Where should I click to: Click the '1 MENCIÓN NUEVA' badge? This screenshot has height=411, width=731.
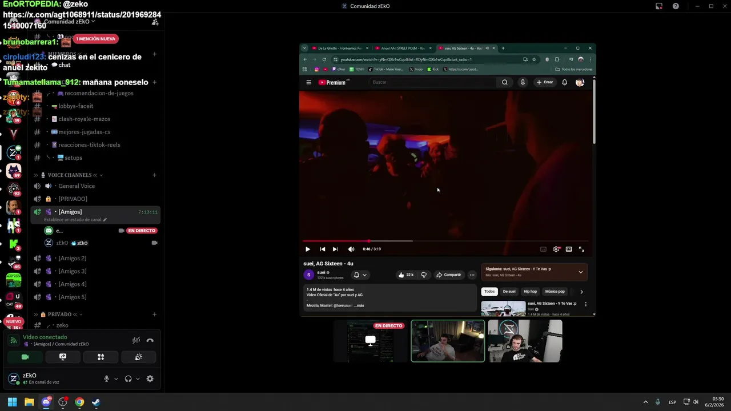coord(95,39)
